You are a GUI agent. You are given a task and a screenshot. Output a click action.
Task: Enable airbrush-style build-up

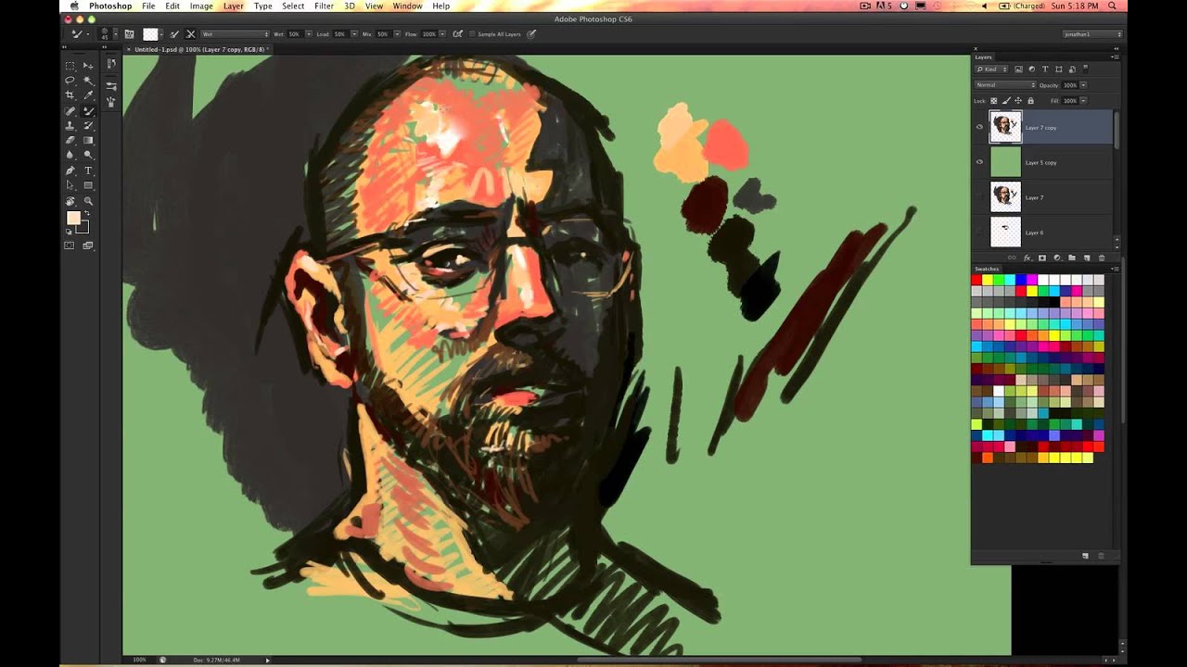(457, 34)
